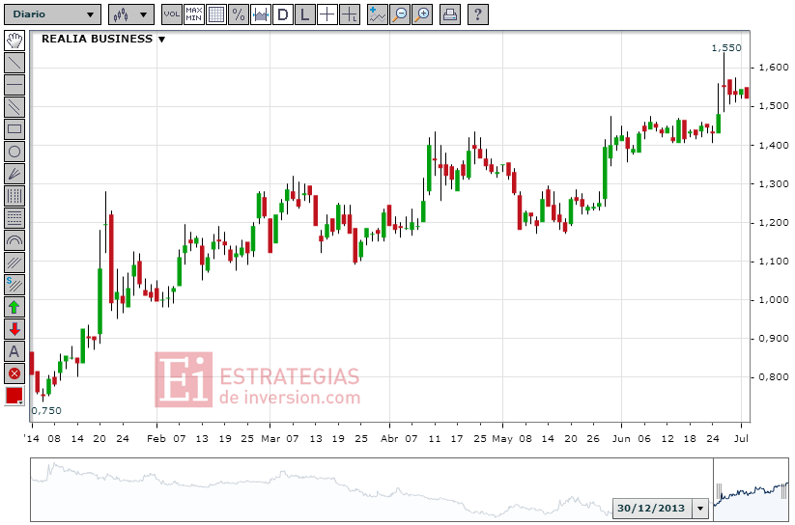Select the S speed lines tool
The image size is (795, 525).
(14, 285)
